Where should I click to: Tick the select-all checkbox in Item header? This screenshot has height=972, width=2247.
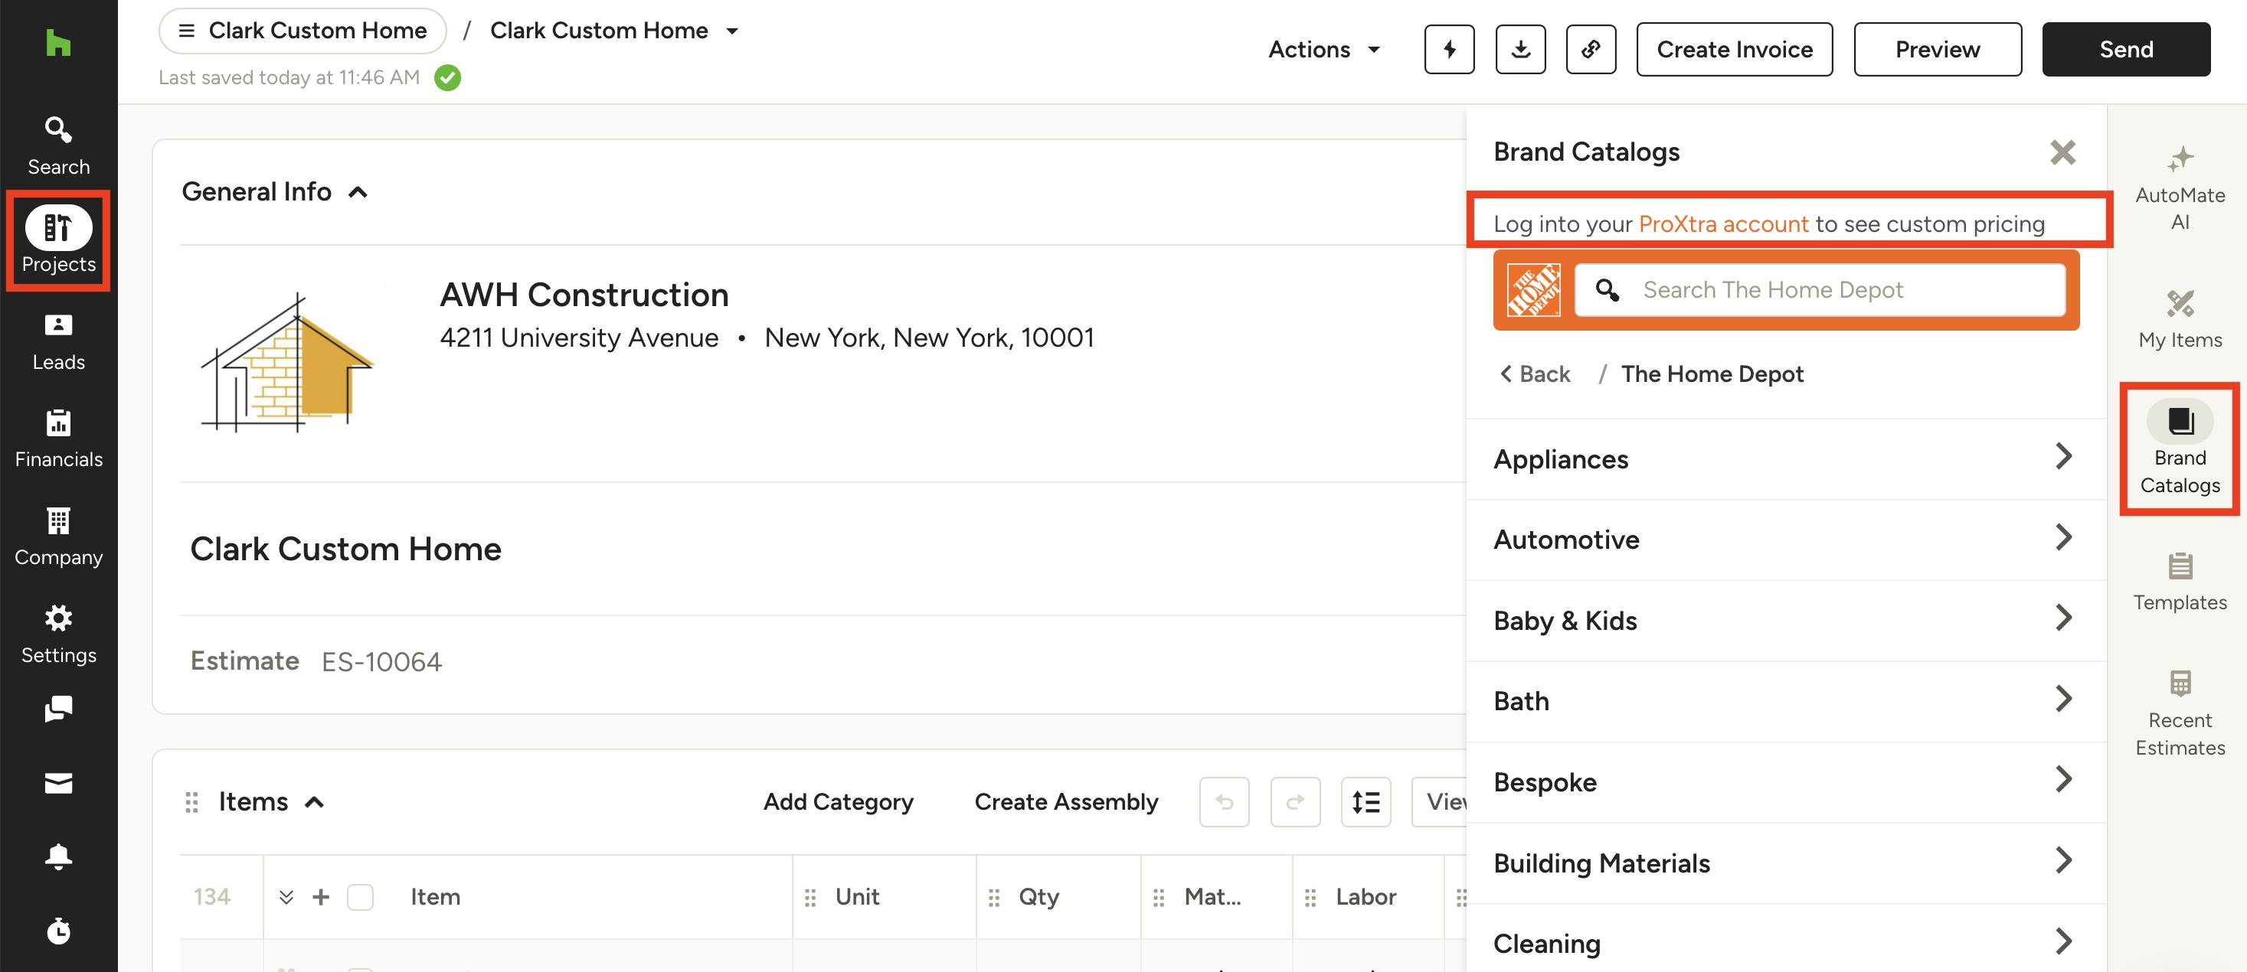360,897
